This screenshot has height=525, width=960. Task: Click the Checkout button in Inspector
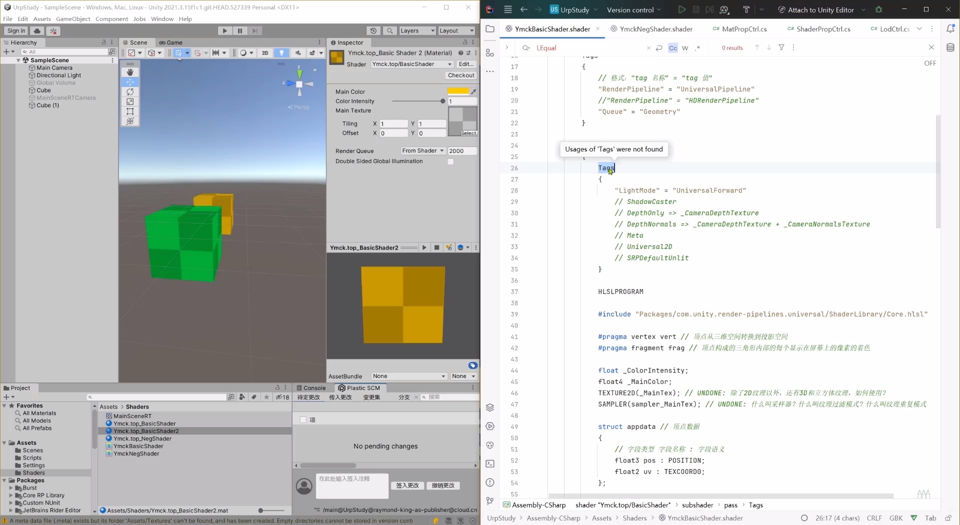pyautogui.click(x=460, y=75)
